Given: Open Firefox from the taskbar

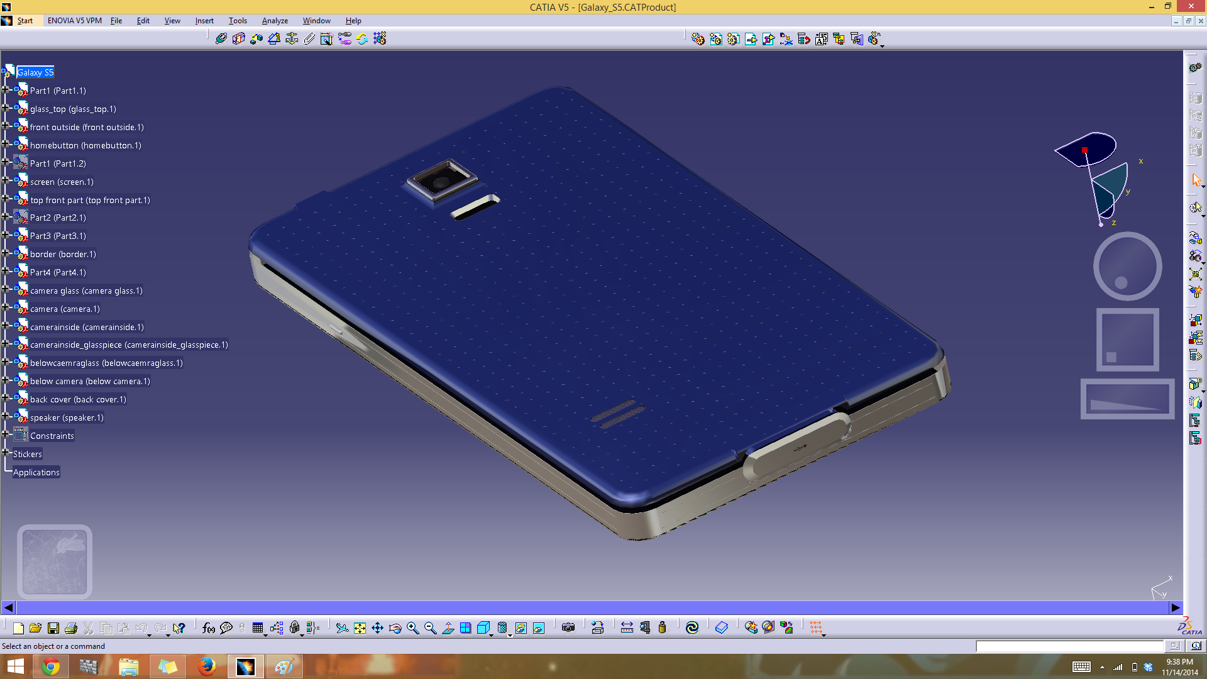Looking at the screenshot, I should (x=207, y=666).
